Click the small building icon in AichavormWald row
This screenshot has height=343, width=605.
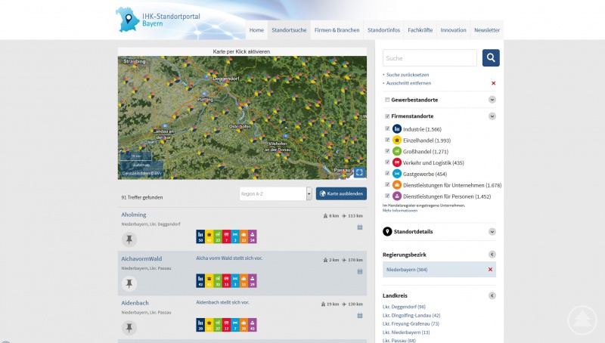[x=360, y=271]
